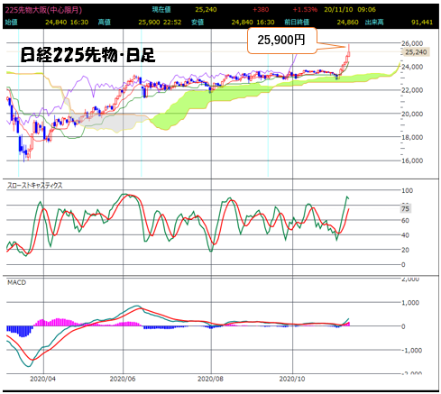This screenshot has width=441, height=394.
Task: Click the 18,000 price axis label
Action: (x=412, y=137)
